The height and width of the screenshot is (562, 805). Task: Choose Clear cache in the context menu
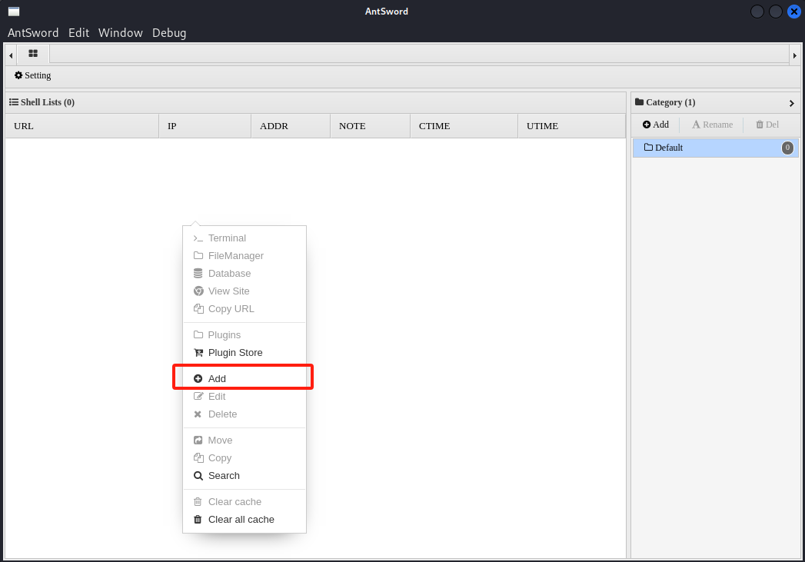[x=244, y=502]
